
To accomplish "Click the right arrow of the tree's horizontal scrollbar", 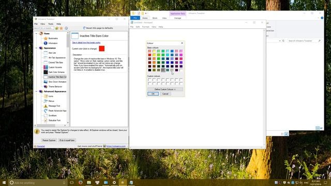I will pyautogui.click(x=65, y=125).
